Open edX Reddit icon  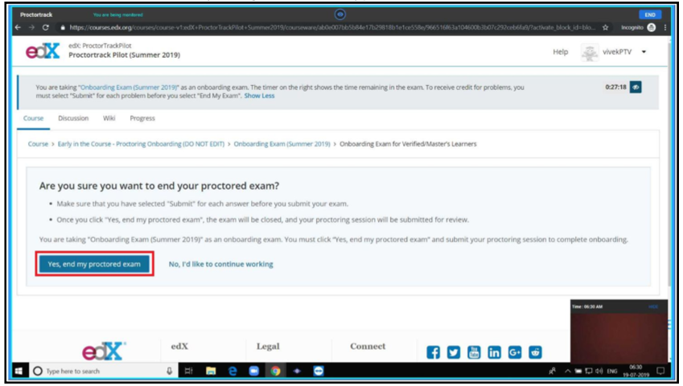pyautogui.click(x=535, y=352)
